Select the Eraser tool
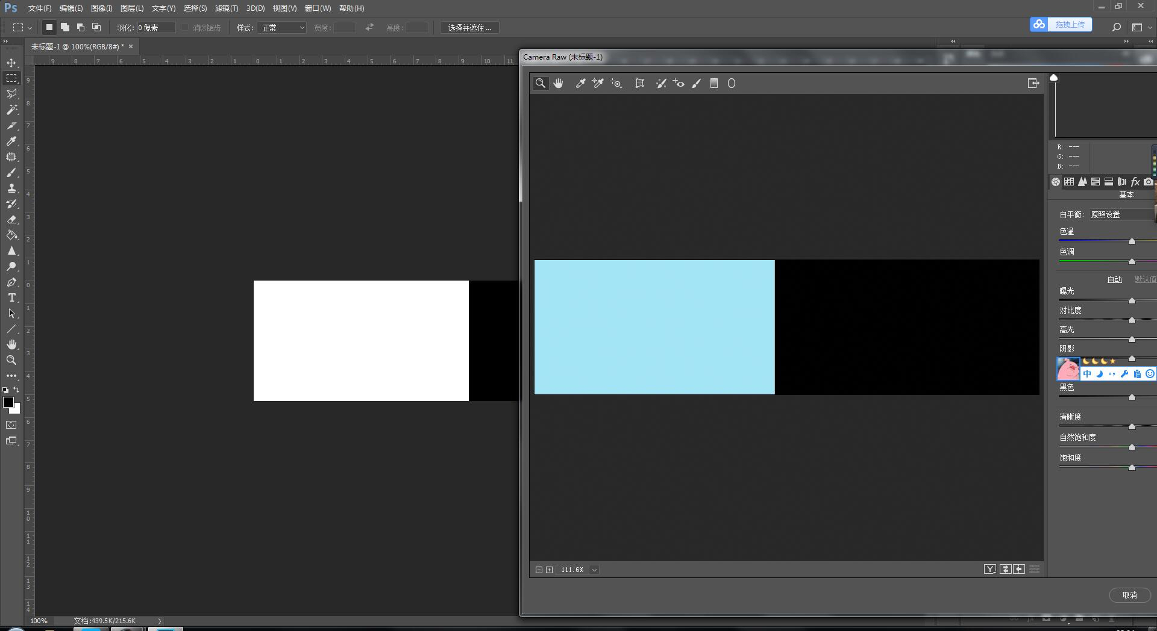Image resolution: width=1157 pixels, height=631 pixels. pos(11,219)
